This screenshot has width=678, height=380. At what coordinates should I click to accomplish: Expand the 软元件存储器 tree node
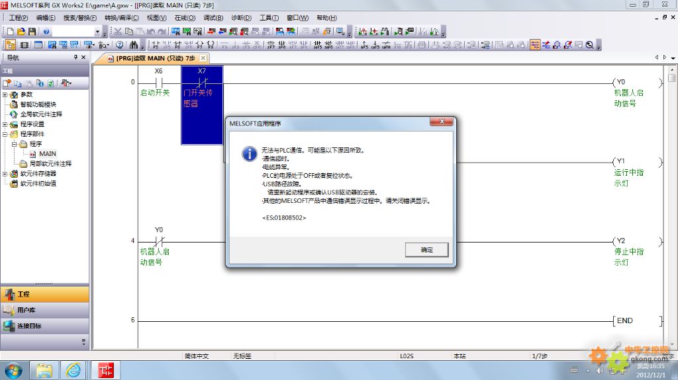(x=5, y=174)
